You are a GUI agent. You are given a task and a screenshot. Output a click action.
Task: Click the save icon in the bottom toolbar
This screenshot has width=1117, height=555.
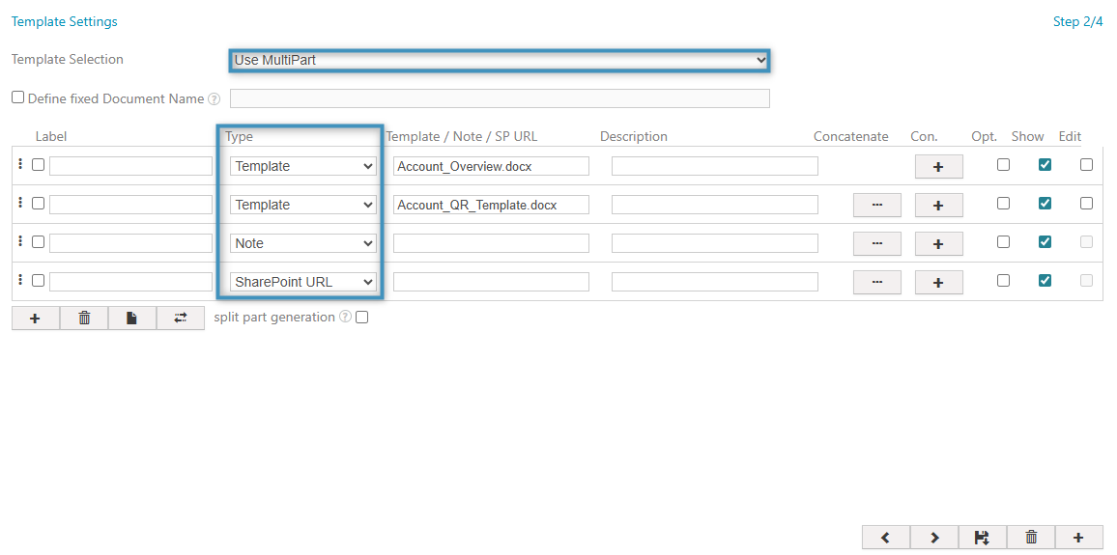point(983,538)
